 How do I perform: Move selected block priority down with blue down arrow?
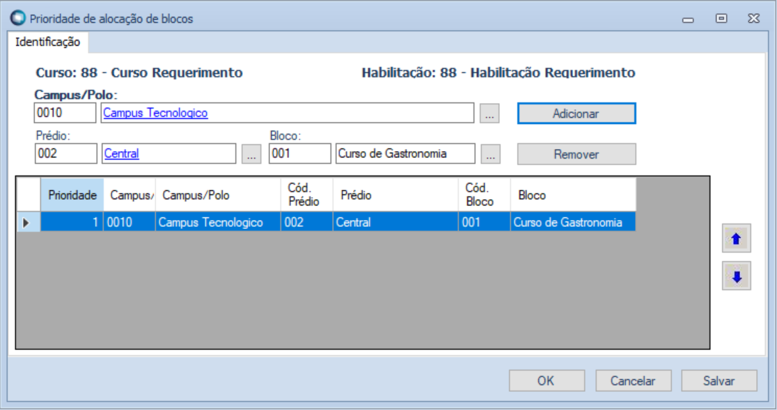point(736,276)
